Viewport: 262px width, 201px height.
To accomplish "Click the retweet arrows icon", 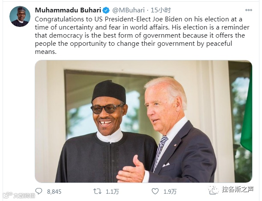I will (x=97, y=191).
